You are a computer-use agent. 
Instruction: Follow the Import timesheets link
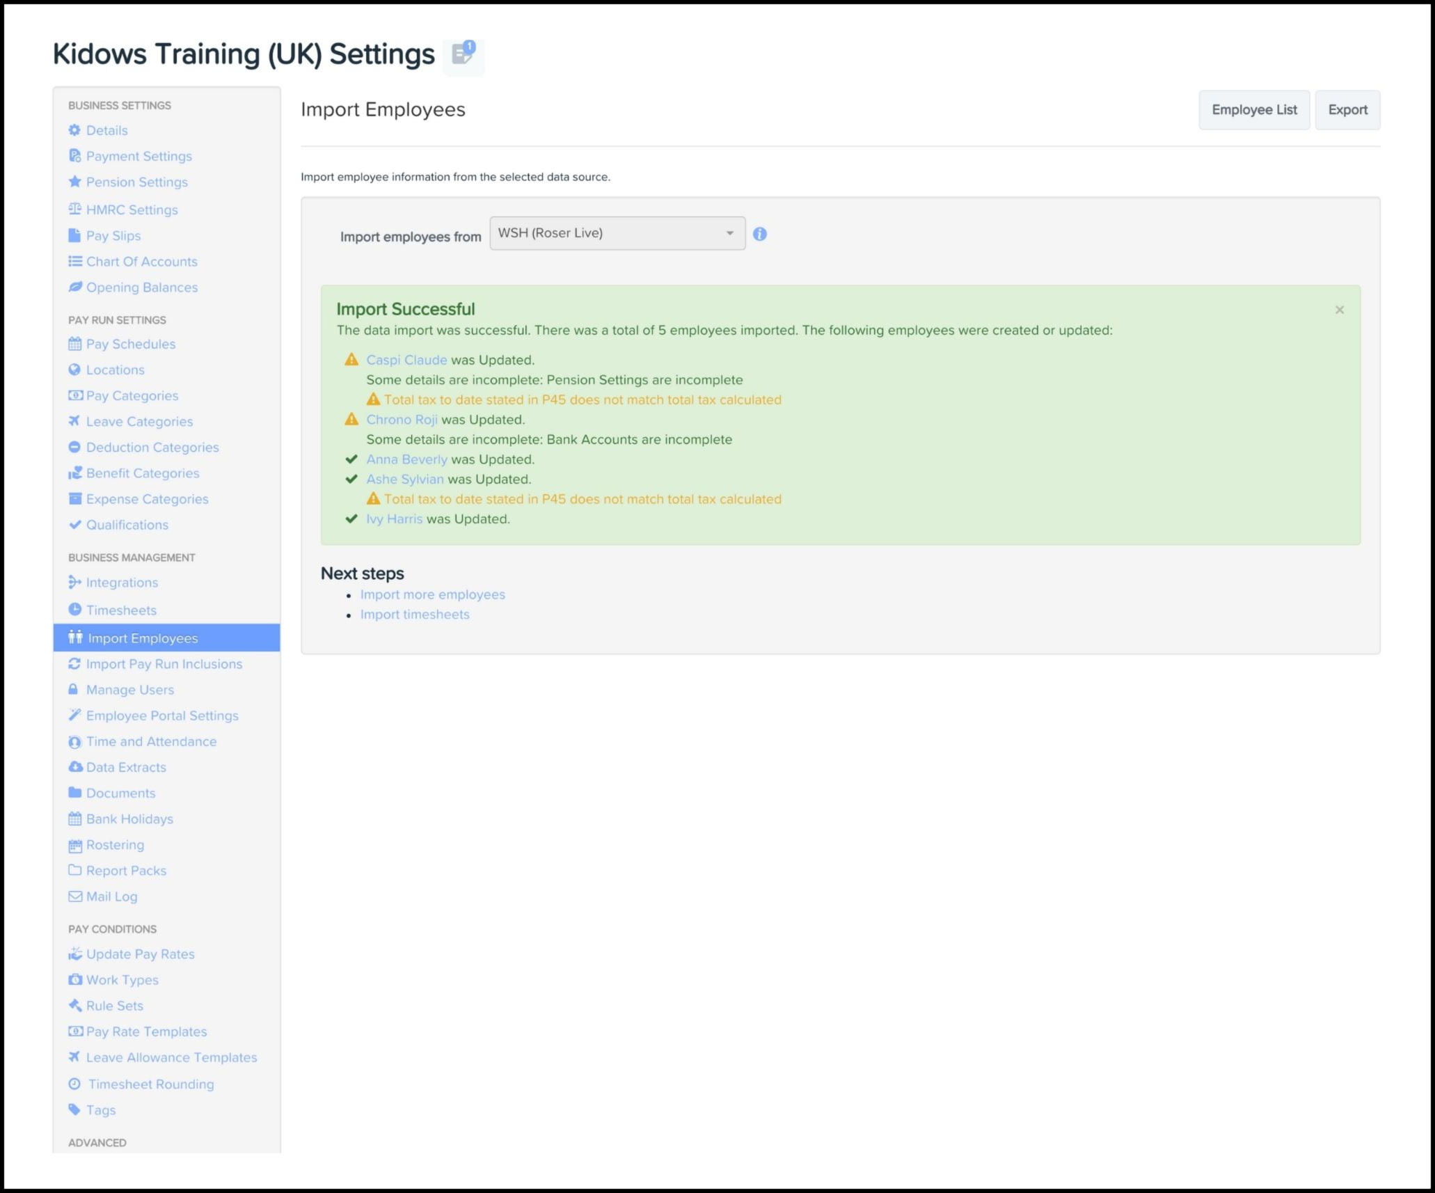(x=415, y=615)
